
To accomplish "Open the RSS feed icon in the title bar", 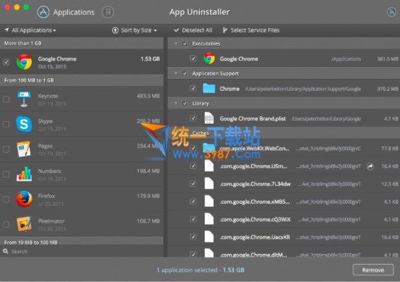I will [x=391, y=12].
